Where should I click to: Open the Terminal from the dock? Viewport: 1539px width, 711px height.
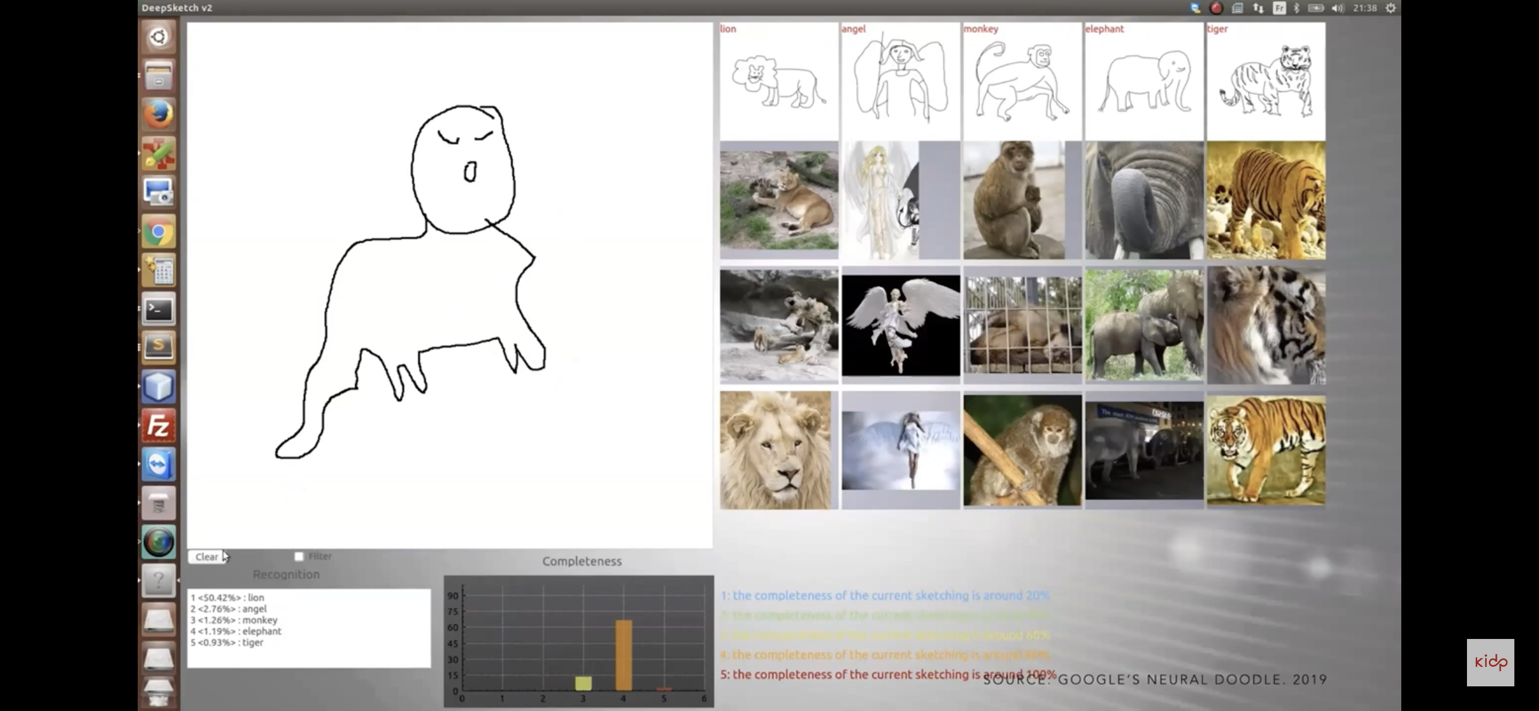158,310
